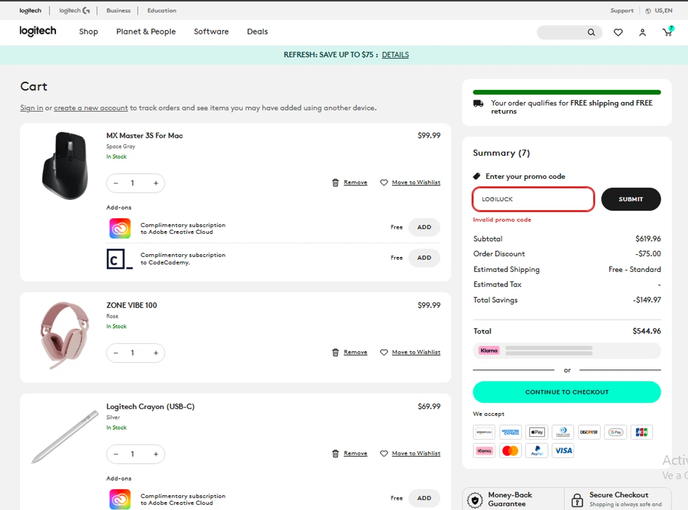688x510 pixels.
Task: Click the CodeCademy add-on icon
Action: pyautogui.click(x=119, y=259)
